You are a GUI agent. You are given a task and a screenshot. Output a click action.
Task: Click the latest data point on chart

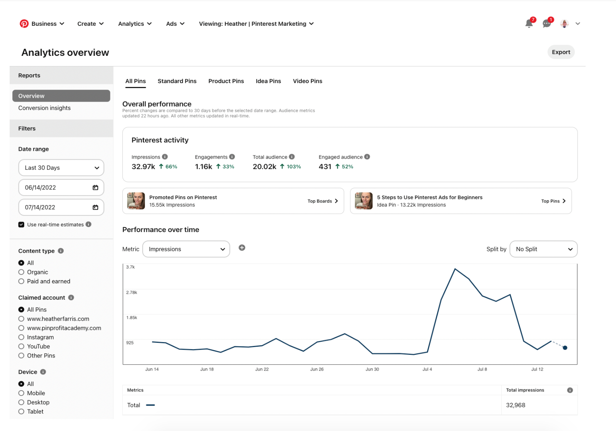[565, 348]
